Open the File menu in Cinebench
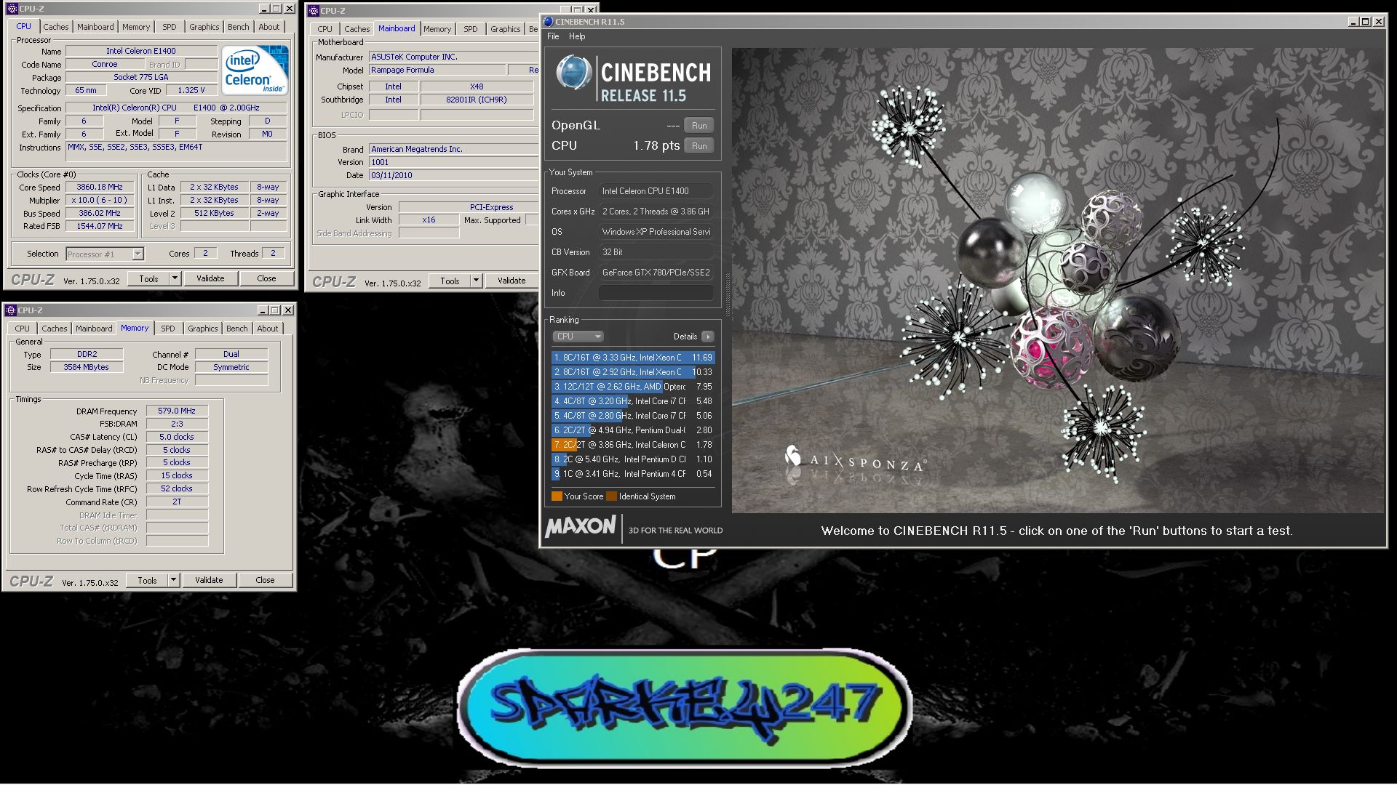 [553, 36]
